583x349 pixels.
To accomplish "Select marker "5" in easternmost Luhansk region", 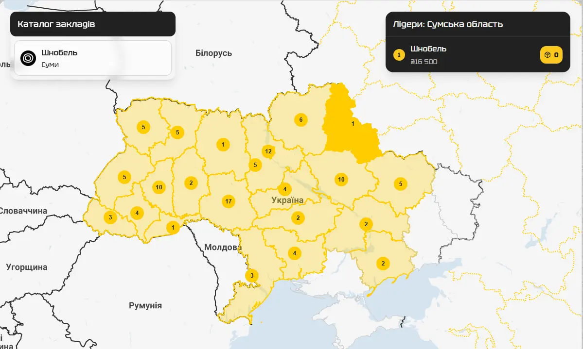I will [x=400, y=184].
